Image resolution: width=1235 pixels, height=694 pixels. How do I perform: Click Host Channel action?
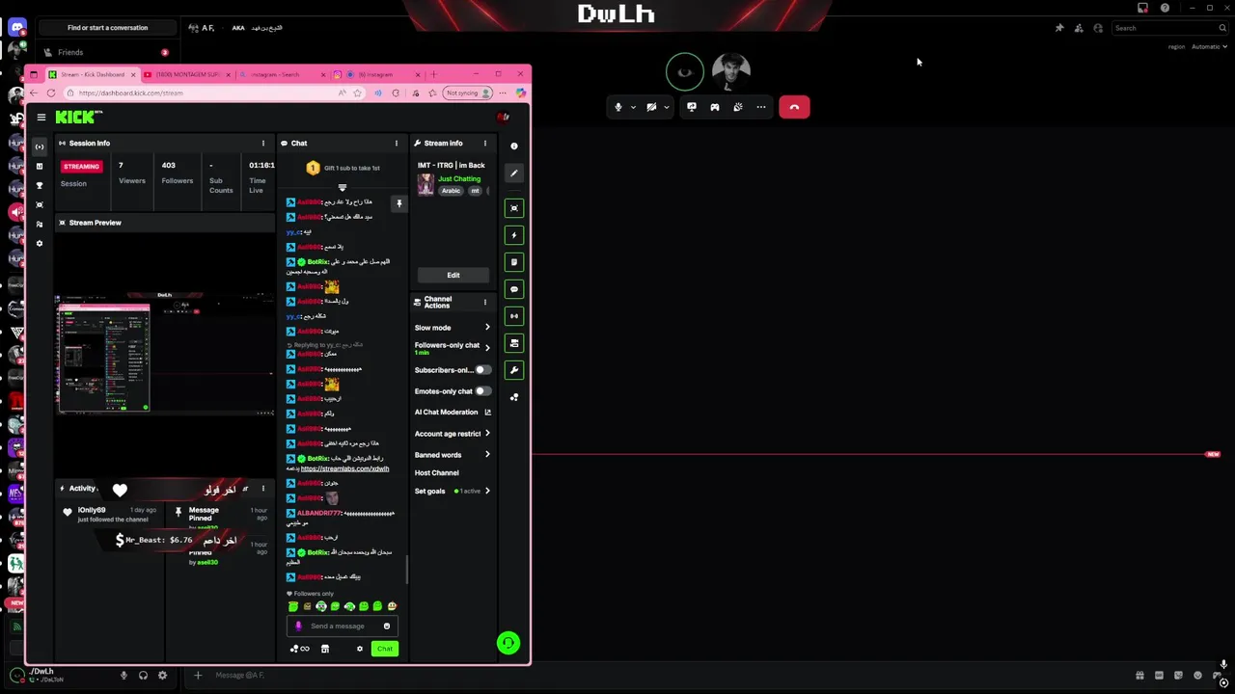(x=437, y=473)
